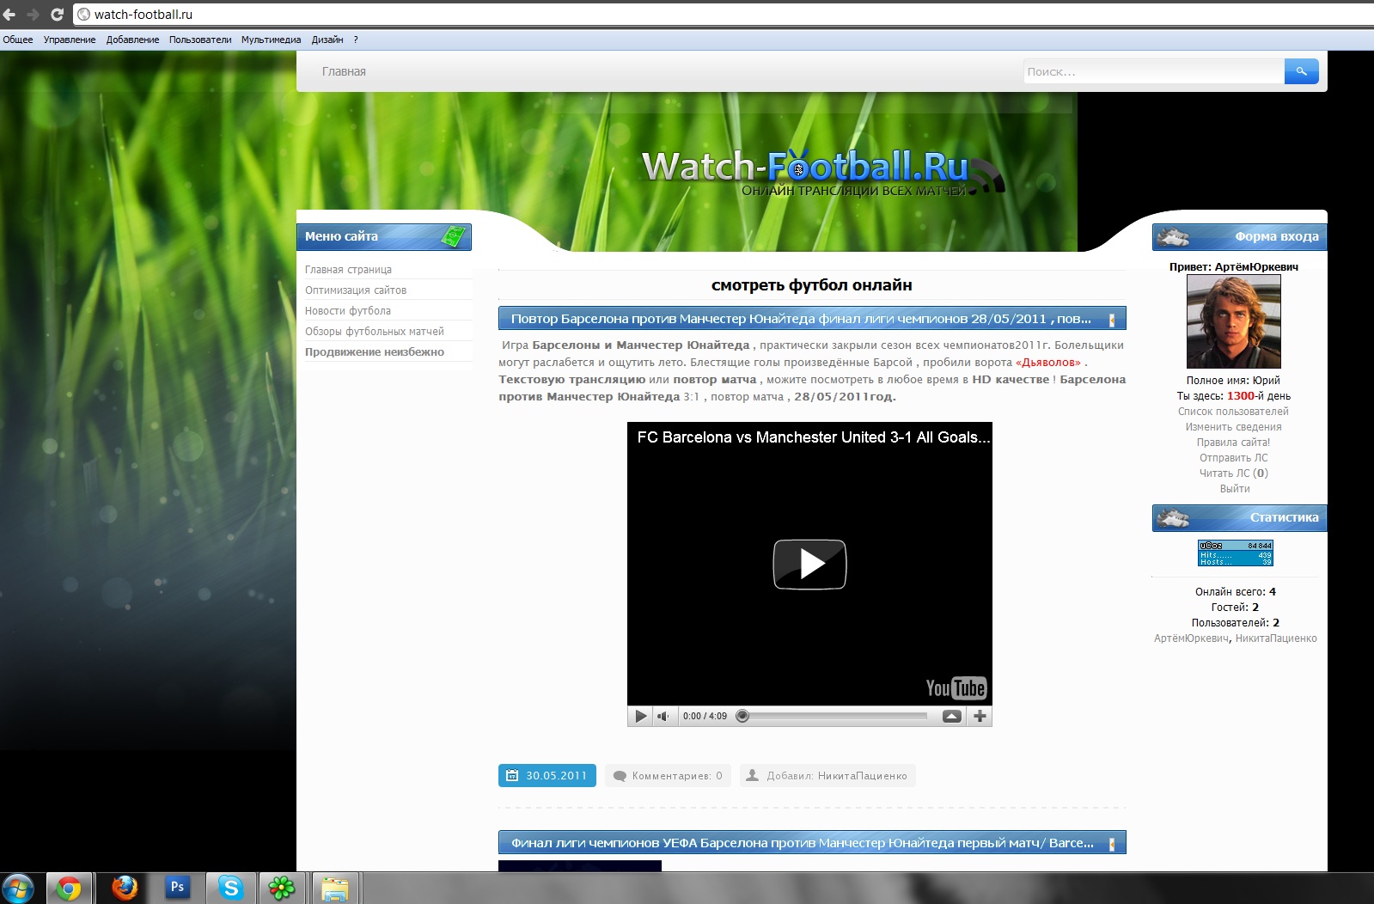Open Продвижение неизбежно menu link
Image resolution: width=1374 pixels, height=904 pixels.
tap(375, 352)
